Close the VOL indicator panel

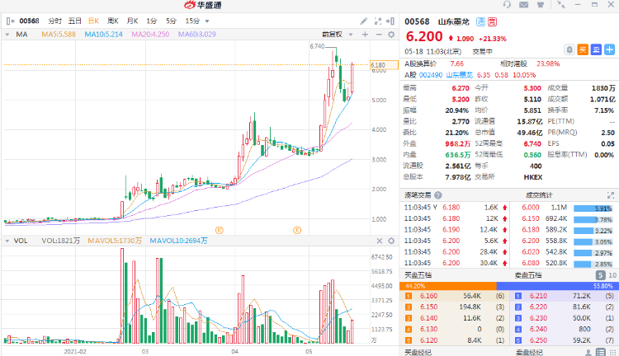(x=380, y=241)
